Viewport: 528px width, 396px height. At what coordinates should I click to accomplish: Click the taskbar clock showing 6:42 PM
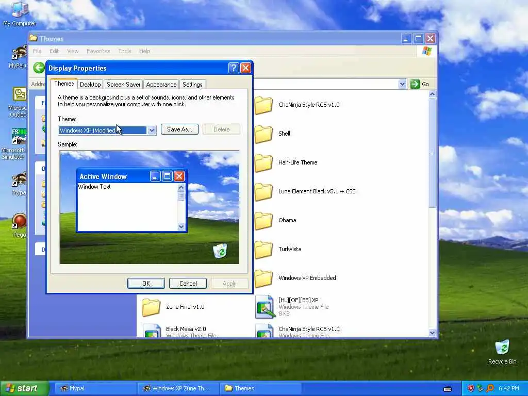click(509, 389)
